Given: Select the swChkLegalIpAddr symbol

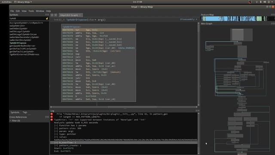Looking at the screenshot, I should point(20,31).
